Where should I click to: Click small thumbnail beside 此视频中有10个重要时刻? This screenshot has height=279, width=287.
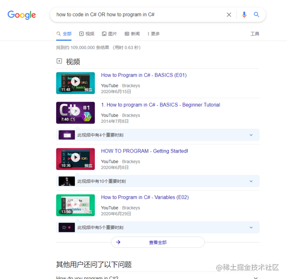tap(67, 181)
